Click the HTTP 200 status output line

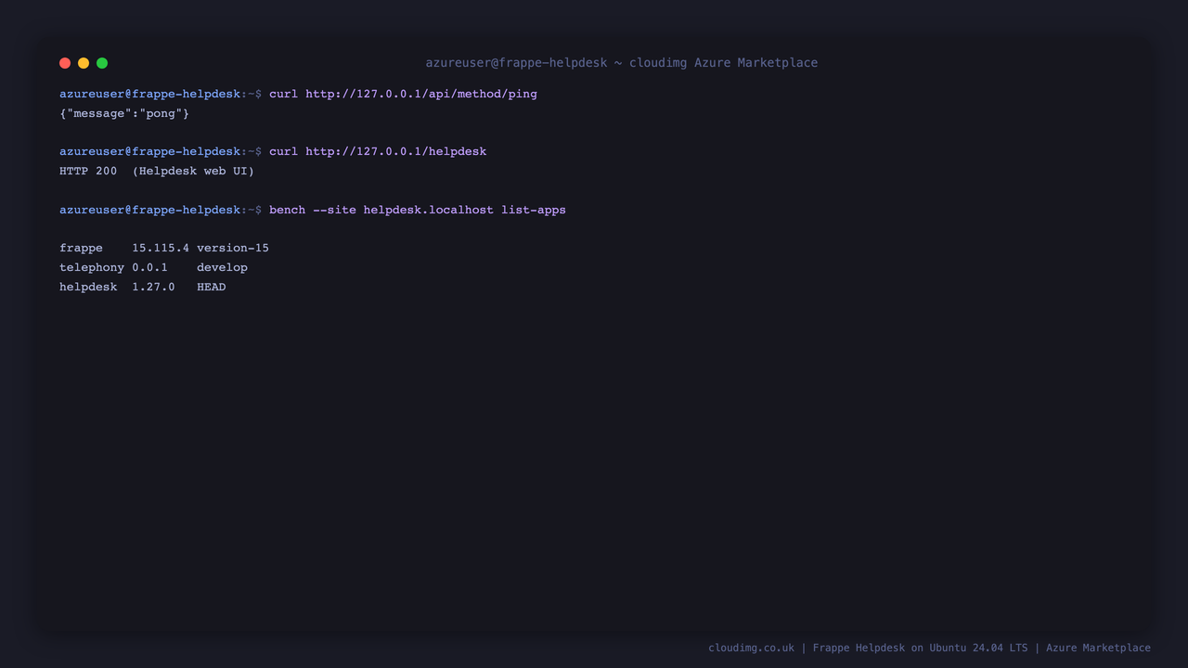pos(157,171)
